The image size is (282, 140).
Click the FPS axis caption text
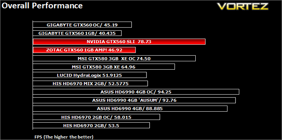tap(64, 137)
